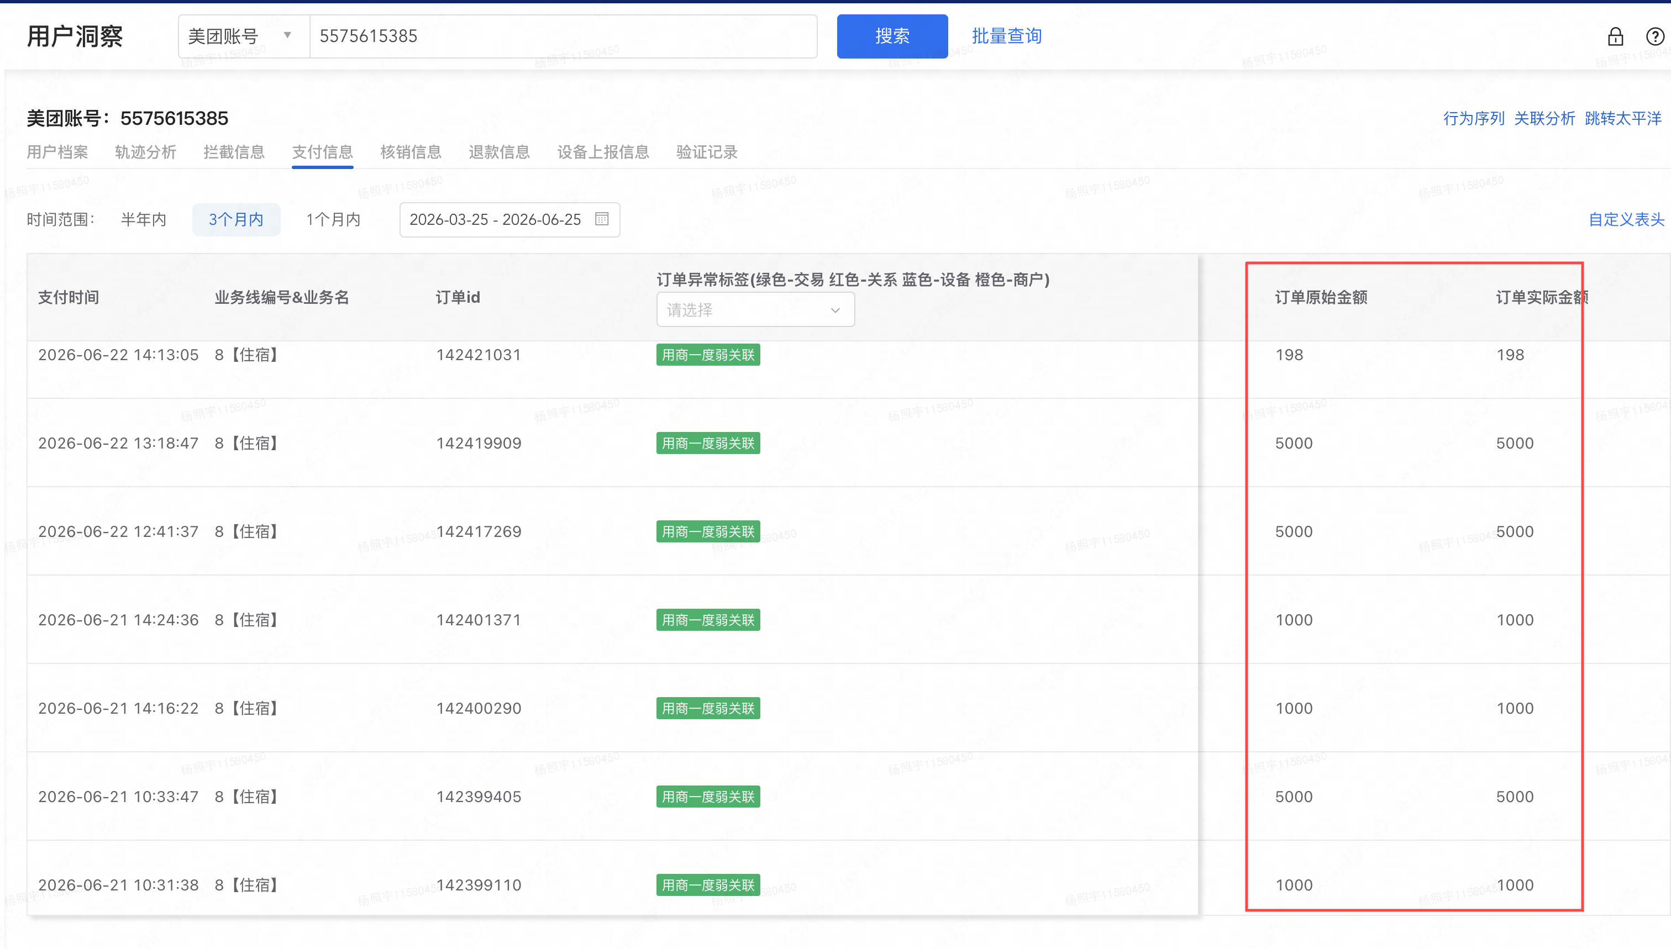Click 8【住宿】 cell for order 142417269

click(246, 531)
